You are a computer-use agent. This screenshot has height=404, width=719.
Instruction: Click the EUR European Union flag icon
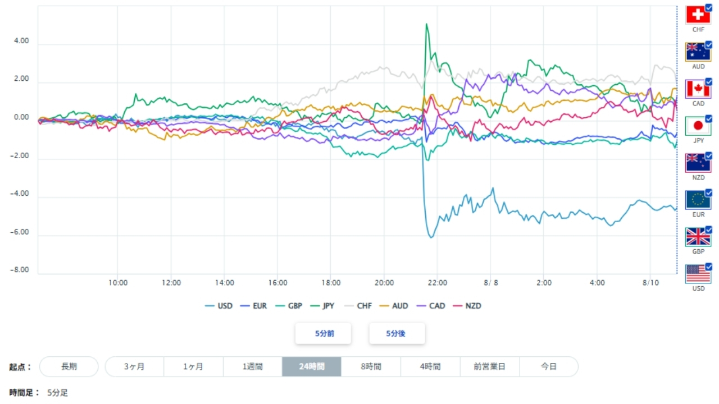click(x=698, y=200)
